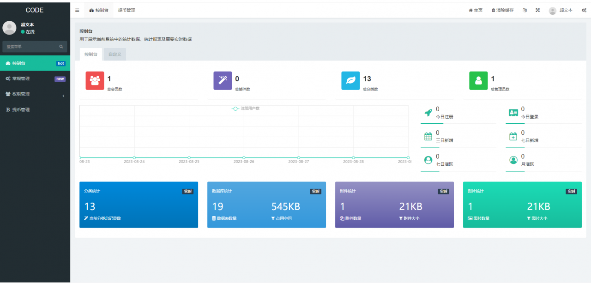
Task: Click the purple 总插件数 magic wand icon
Action: 223,80
